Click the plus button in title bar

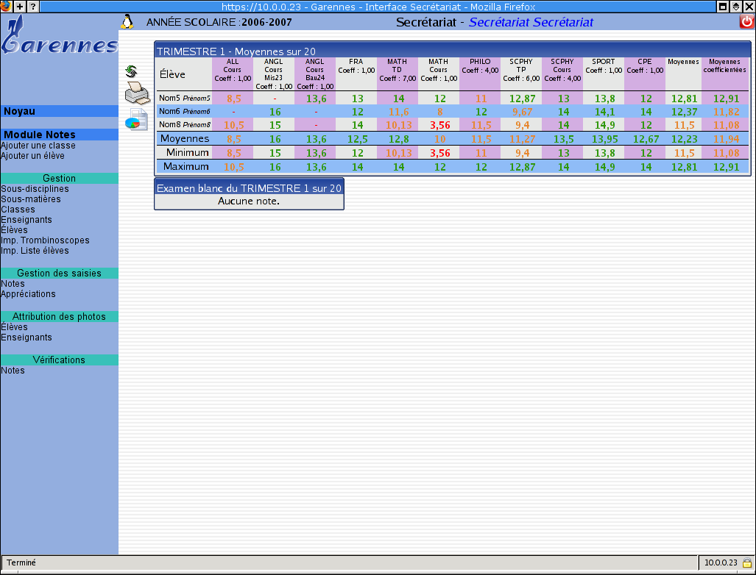pos(20,6)
